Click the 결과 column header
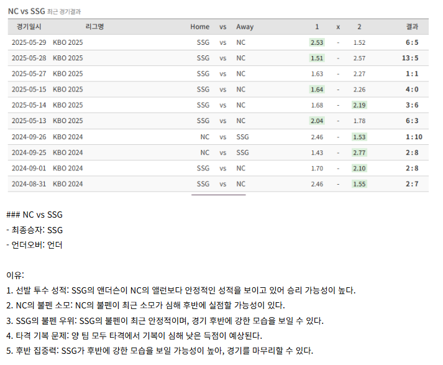Image resolution: width=443 pixels, height=365 pixels. [x=412, y=27]
